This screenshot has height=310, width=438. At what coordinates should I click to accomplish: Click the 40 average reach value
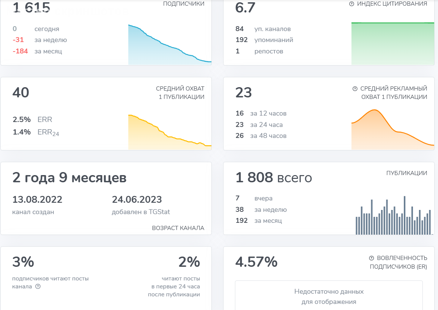(20, 92)
